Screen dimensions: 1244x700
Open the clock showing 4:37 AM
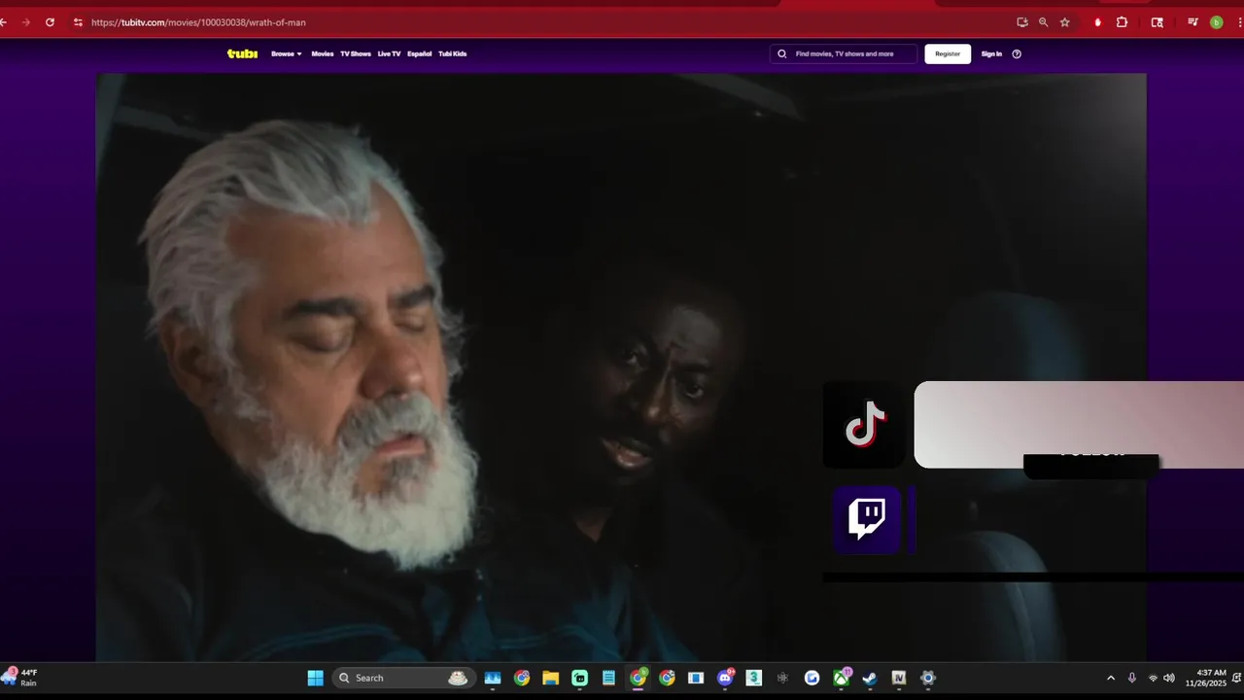1205,678
